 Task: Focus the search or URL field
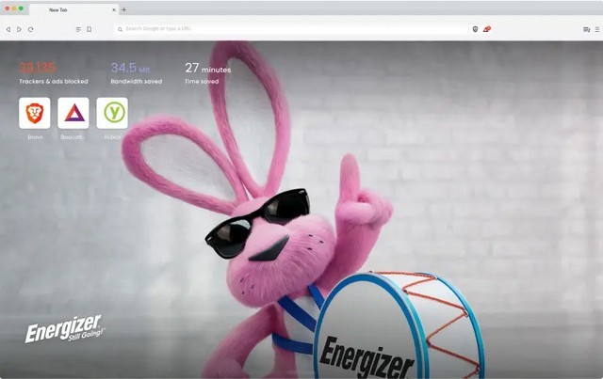click(x=291, y=29)
